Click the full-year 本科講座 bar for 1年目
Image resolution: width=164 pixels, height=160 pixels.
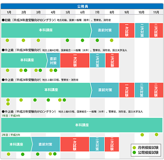82,125
